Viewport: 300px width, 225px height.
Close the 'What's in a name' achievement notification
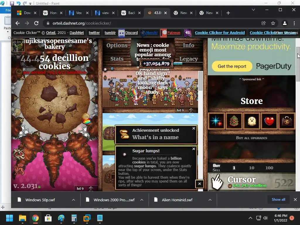(x=194, y=128)
